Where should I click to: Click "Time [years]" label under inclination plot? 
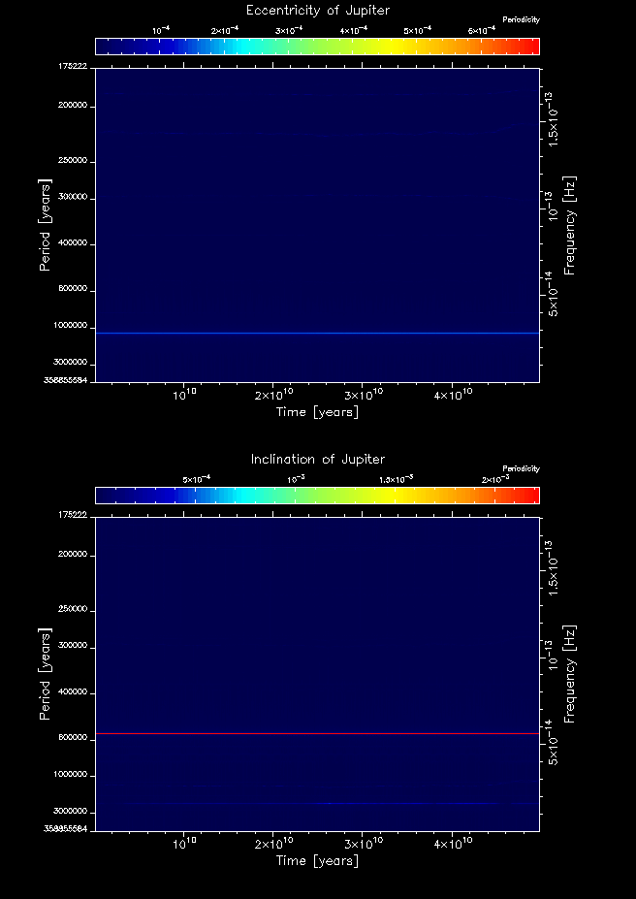pyautogui.click(x=317, y=861)
